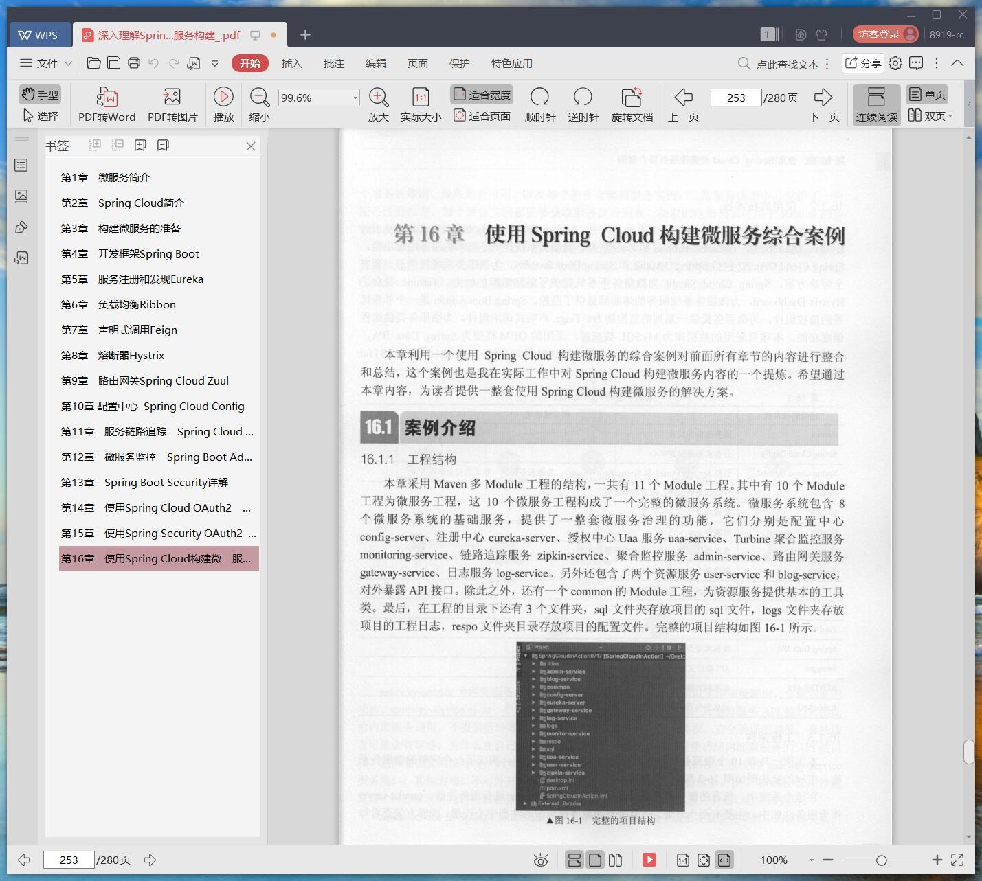Enable 手型 hand tool mode

tap(40, 95)
